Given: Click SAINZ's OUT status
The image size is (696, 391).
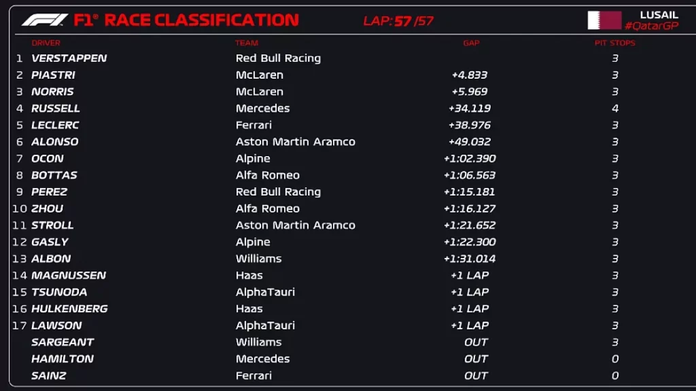Looking at the screenshot, I should pyautogui.click(x=476, y=375).
